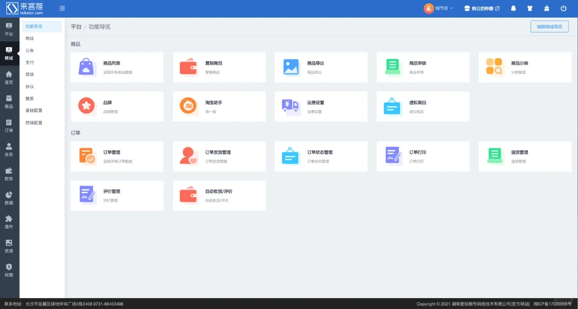Select 协议 submenu item

(42, 86)
